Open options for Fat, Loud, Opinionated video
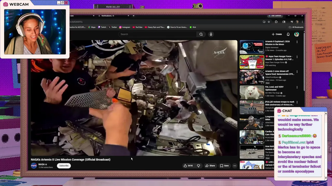 click(x=297, y=87)
